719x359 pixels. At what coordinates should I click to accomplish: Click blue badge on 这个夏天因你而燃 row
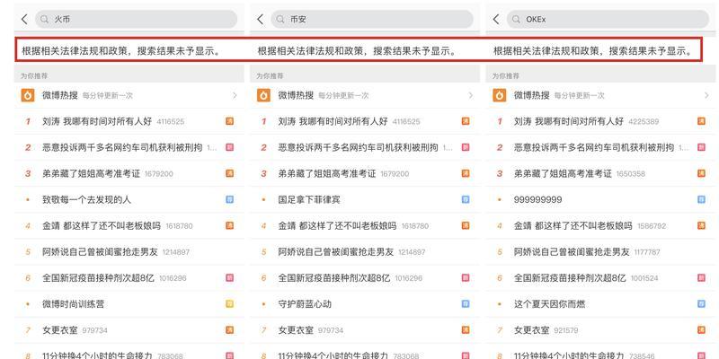point(701,303)
